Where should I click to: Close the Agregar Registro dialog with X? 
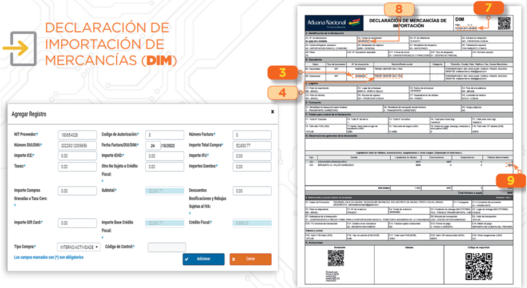(x=272, y=113)
